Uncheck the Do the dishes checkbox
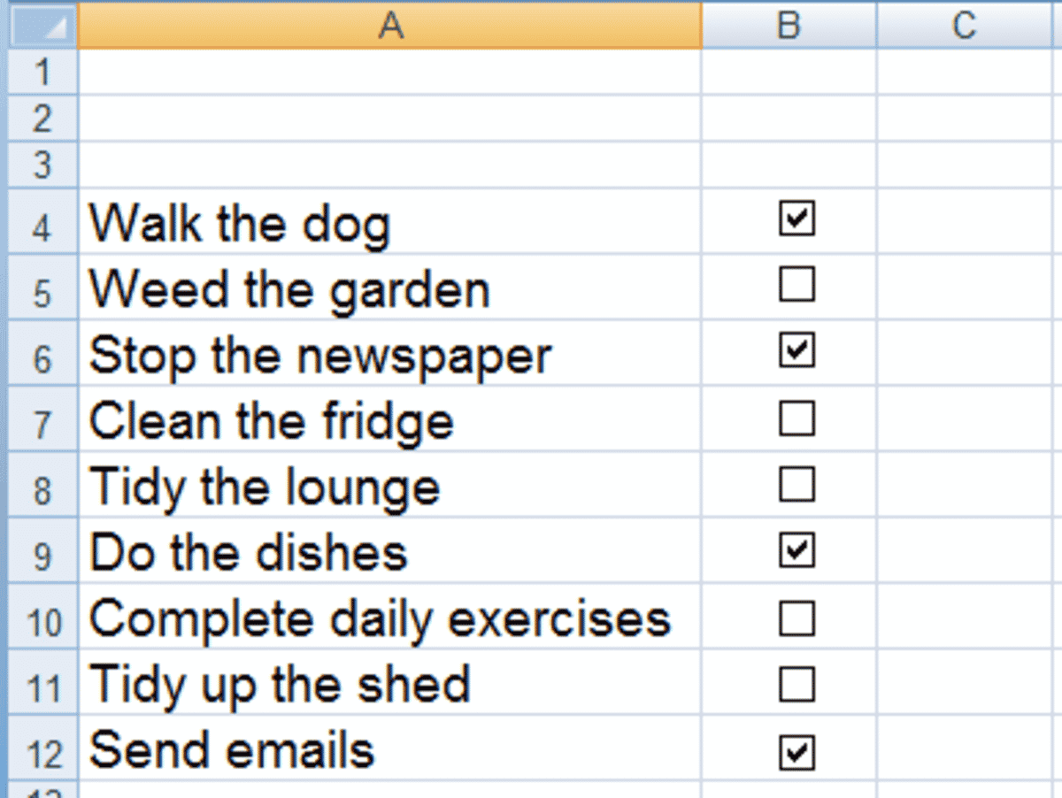The image size is (1062, 798). [x=796, y=551]
